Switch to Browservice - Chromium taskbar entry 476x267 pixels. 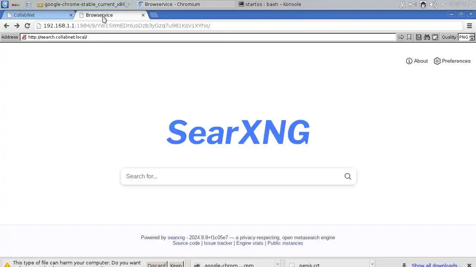pos(185,4)
